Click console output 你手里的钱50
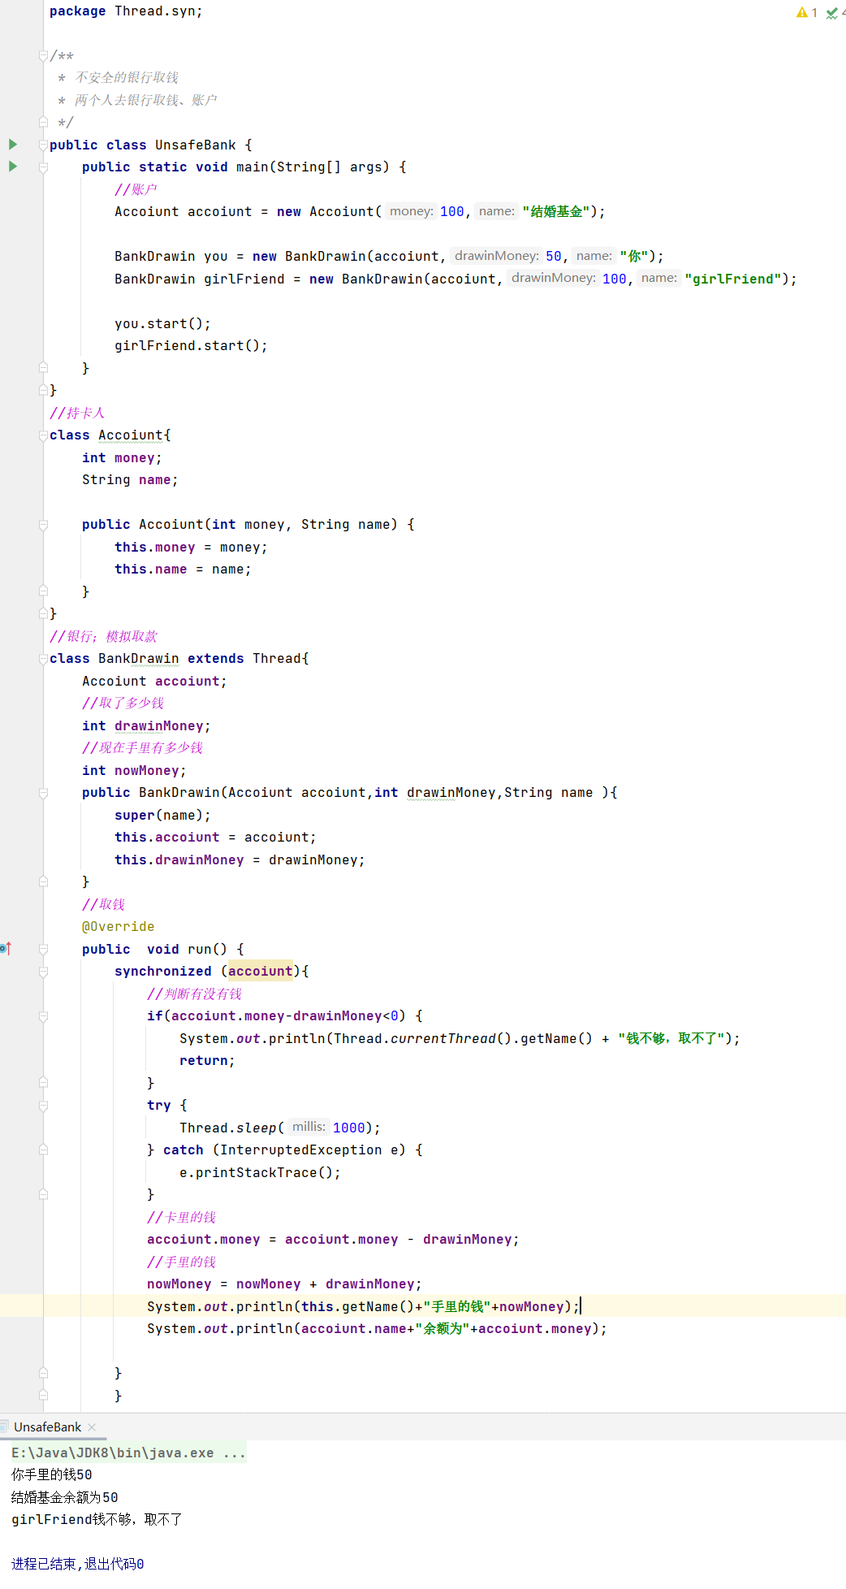This screenshot has width=846, height=1589. pyautogui.click(x=52, y=1474)
